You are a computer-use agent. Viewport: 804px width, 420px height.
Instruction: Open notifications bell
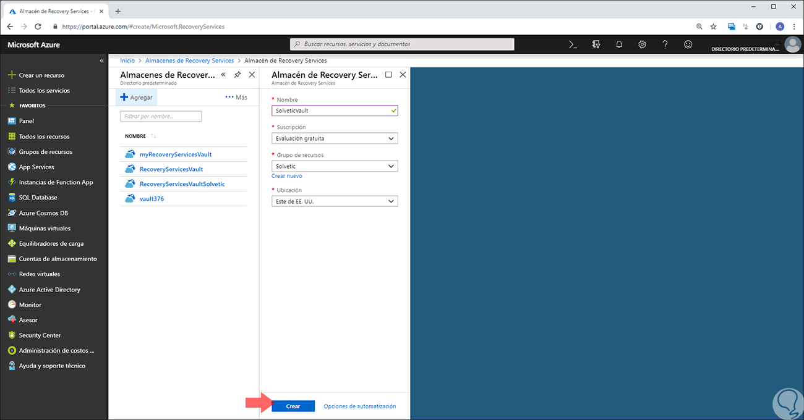coord(619,44)
